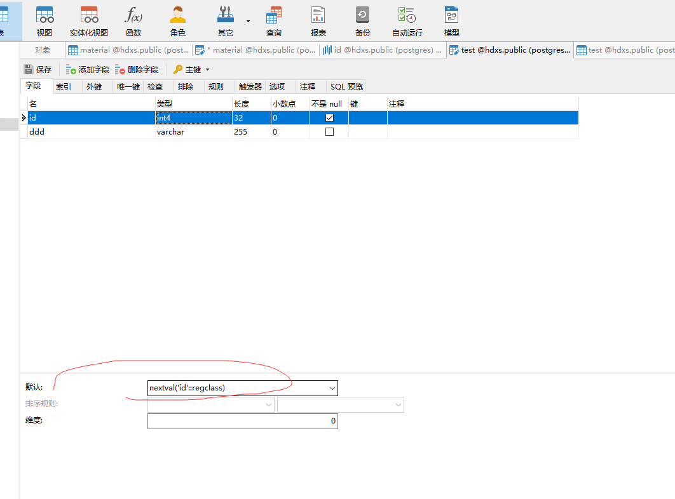Open the 备份 (Backup) icon
This screenshot has width=675, height=499.
pos(363,21)
